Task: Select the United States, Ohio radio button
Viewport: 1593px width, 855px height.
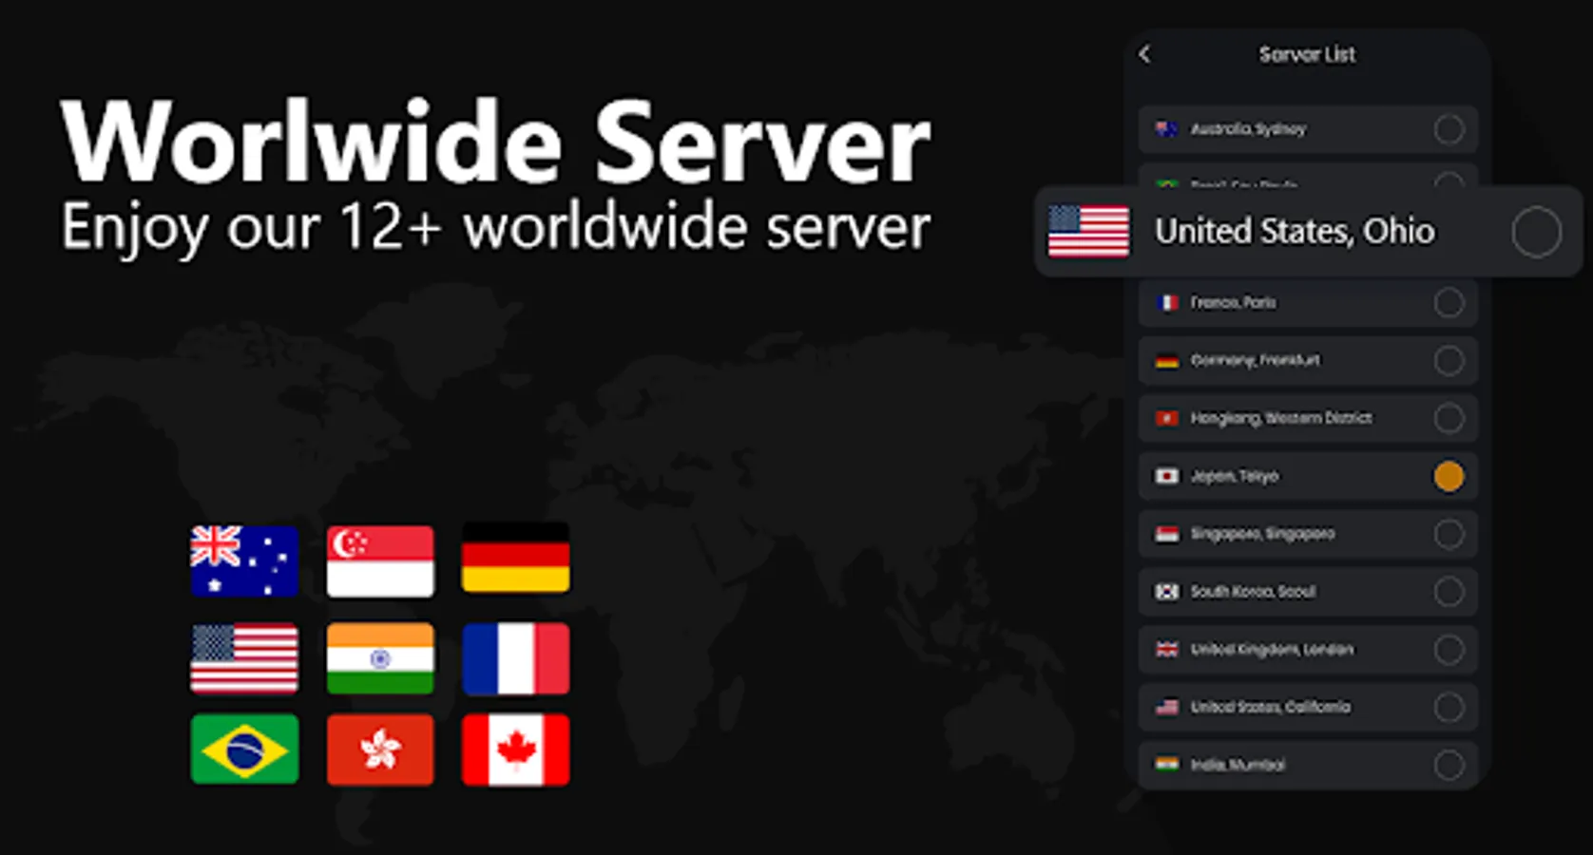Action: click(1536, 232)
